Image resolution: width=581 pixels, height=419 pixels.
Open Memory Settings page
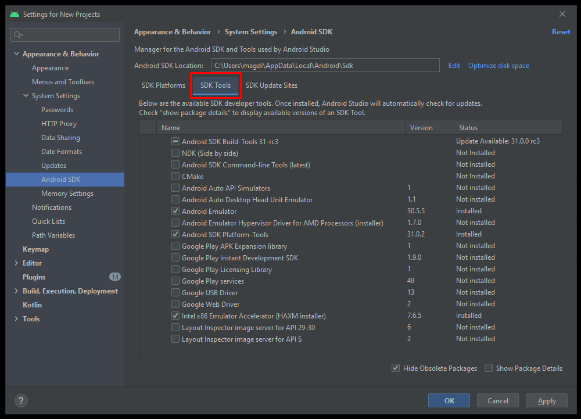67,194
